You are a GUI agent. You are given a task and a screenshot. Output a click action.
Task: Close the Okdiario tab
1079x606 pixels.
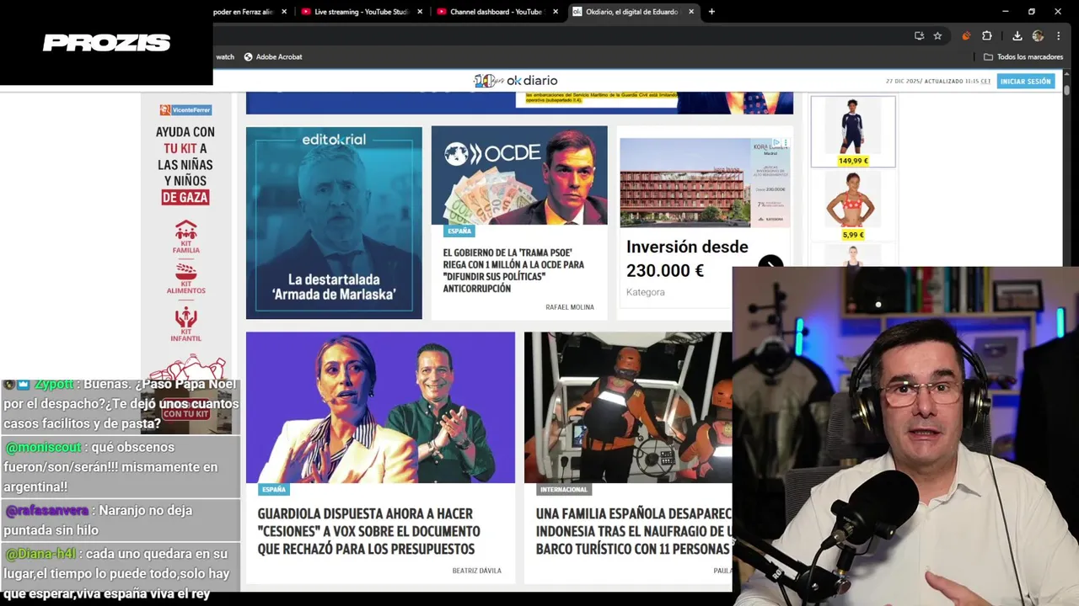(x=691, y=12)
